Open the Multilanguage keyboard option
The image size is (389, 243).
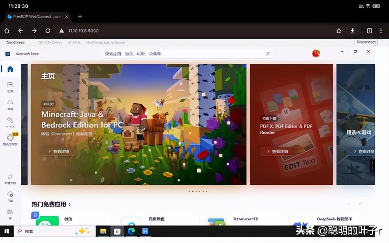tap(106, 42)
